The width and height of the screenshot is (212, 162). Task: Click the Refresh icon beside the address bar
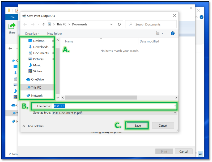[x=119, y=24]
